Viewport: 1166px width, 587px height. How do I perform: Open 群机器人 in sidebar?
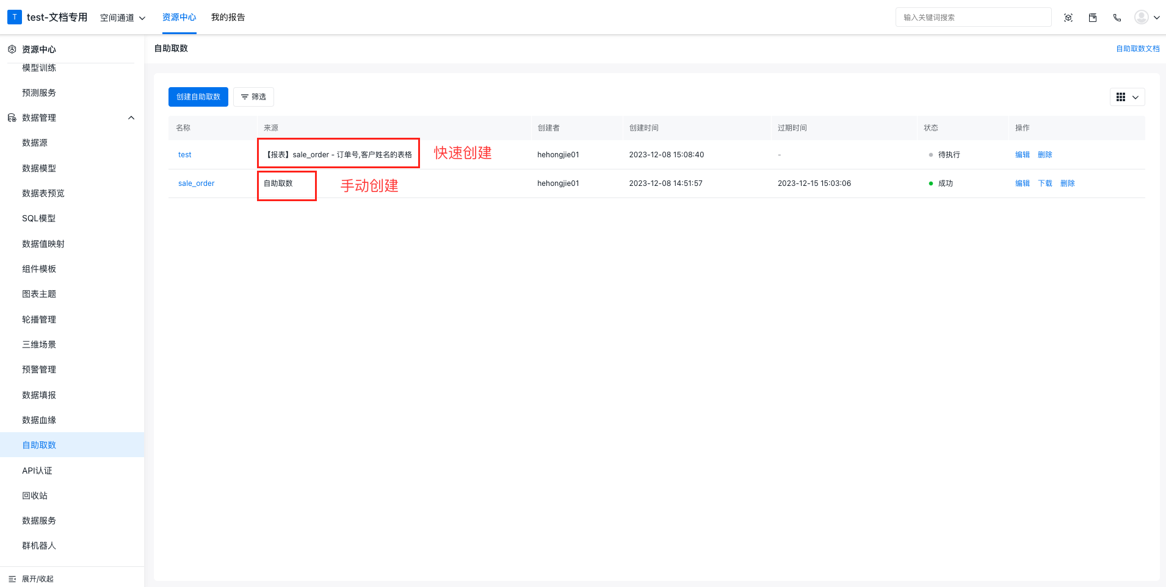point(39,546)
